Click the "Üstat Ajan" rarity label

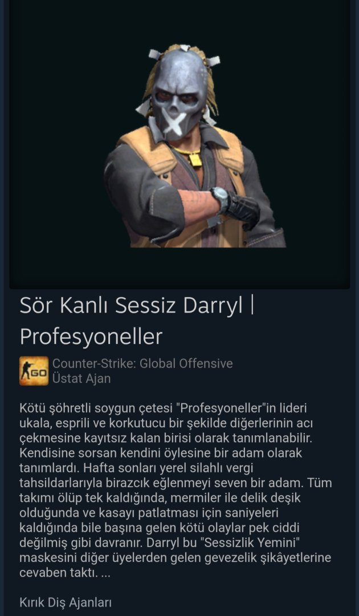pos(81,379)
